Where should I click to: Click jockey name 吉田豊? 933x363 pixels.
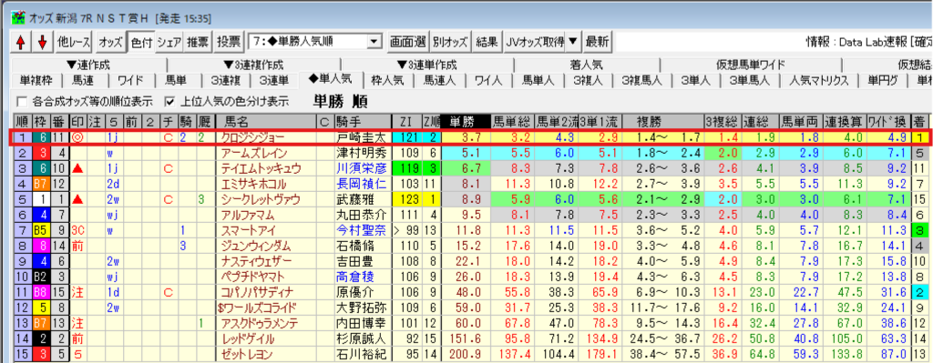coord(354,261)
